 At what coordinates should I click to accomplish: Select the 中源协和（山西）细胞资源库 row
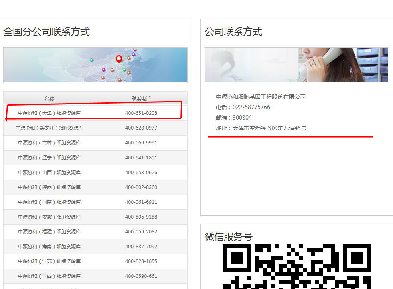(51, 172)
